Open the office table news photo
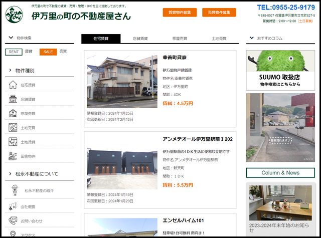Screen dimensions: 321x238 tap(280, 203)
